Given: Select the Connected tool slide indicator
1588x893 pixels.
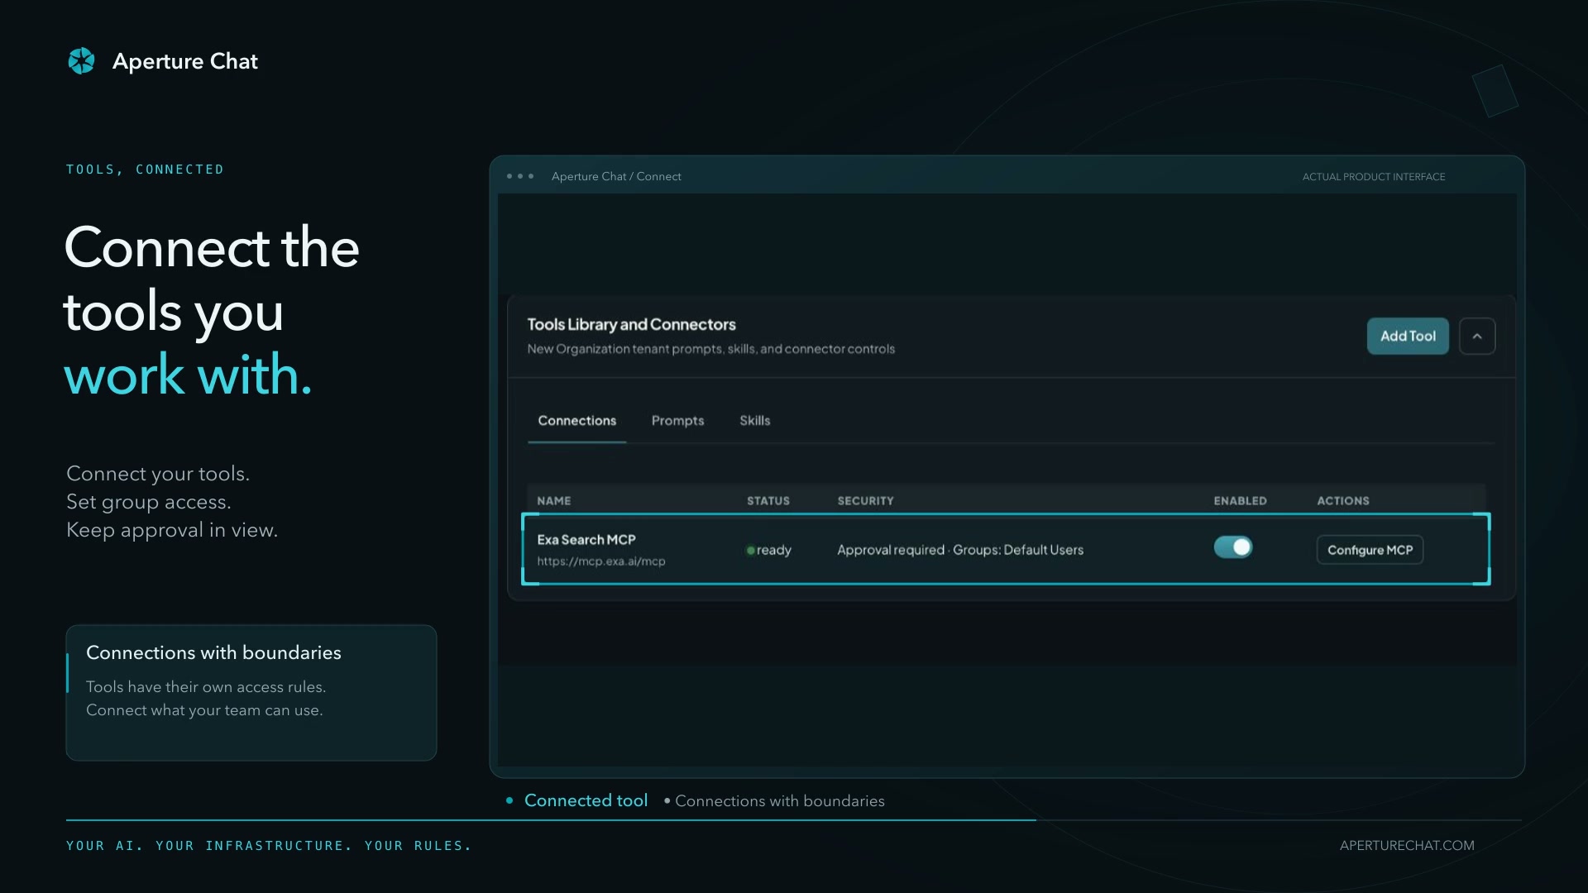Looking at the screenshot, I should (x=577, y=800).
